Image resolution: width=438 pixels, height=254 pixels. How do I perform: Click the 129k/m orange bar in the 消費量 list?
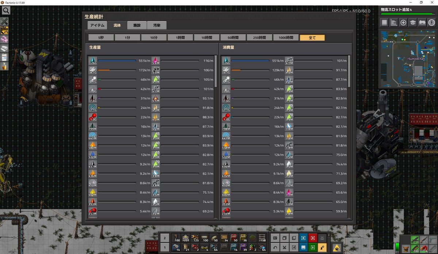coord(236,70)
